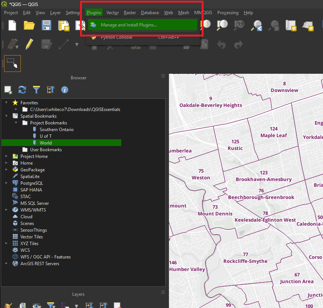Screen dimensions: 323x308
Task: Collapse the Project Bookmarks folder
Action: point(16,123)
